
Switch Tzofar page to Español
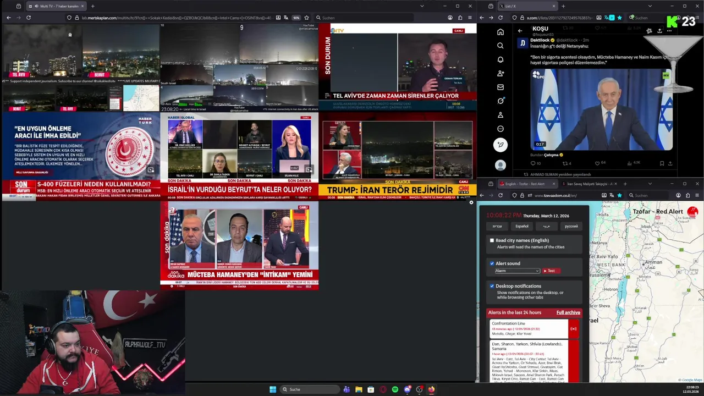click(521, 226)
